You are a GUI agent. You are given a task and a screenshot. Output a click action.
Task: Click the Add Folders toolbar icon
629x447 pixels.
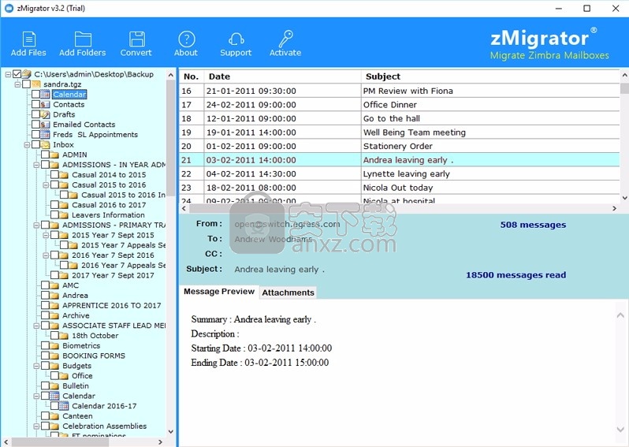pos(83,39)
